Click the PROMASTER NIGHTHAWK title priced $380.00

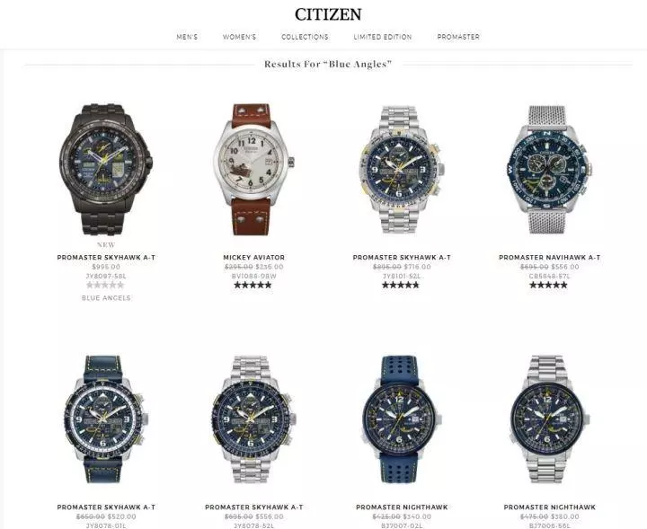point(549,507)
